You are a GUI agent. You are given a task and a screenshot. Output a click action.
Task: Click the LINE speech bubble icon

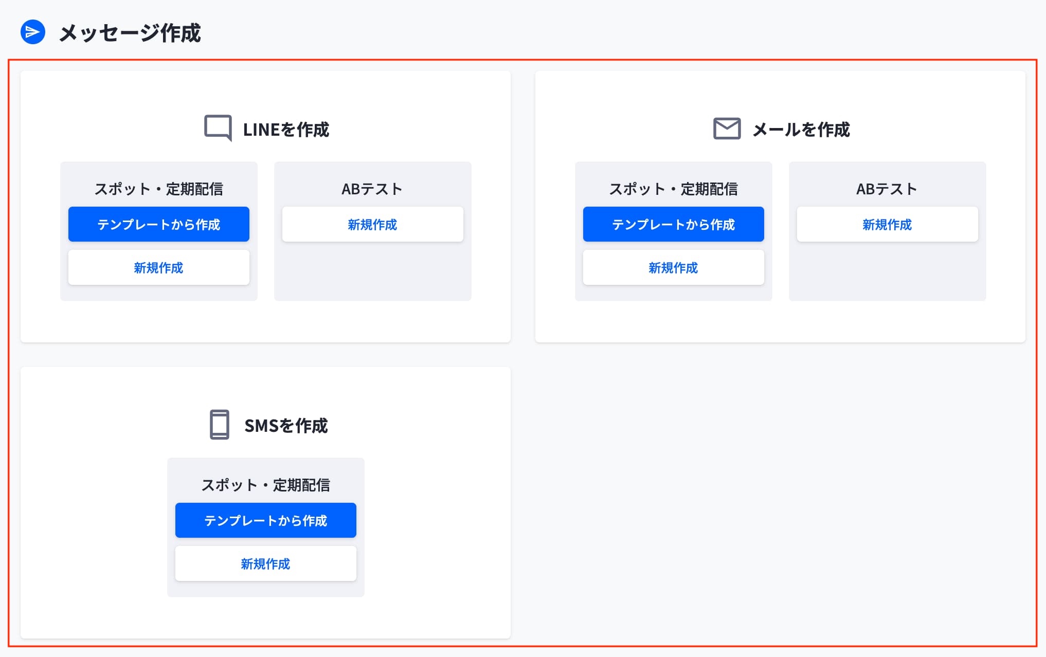218,128
